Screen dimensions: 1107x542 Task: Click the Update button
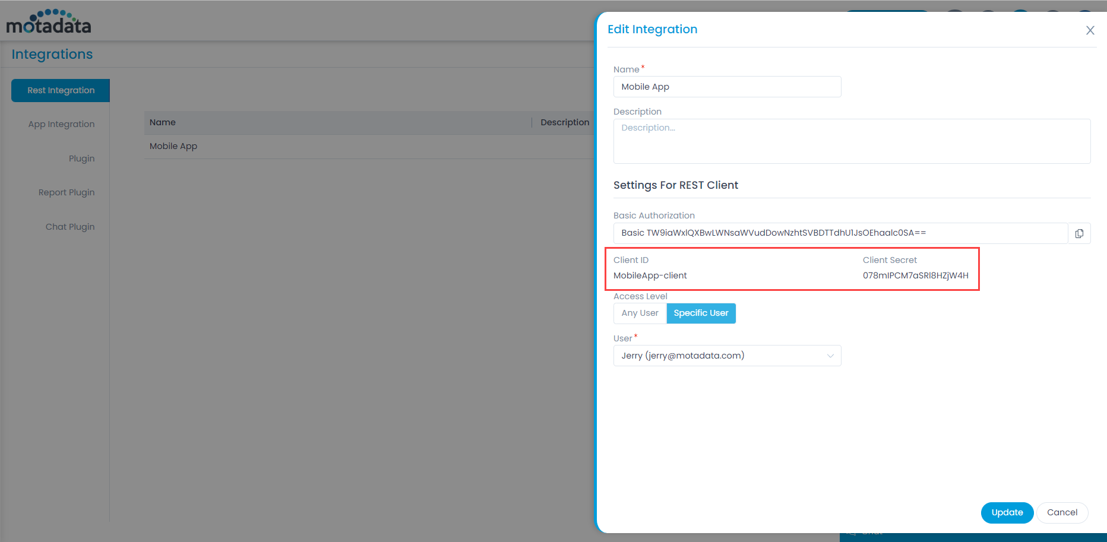[1007, 512]
